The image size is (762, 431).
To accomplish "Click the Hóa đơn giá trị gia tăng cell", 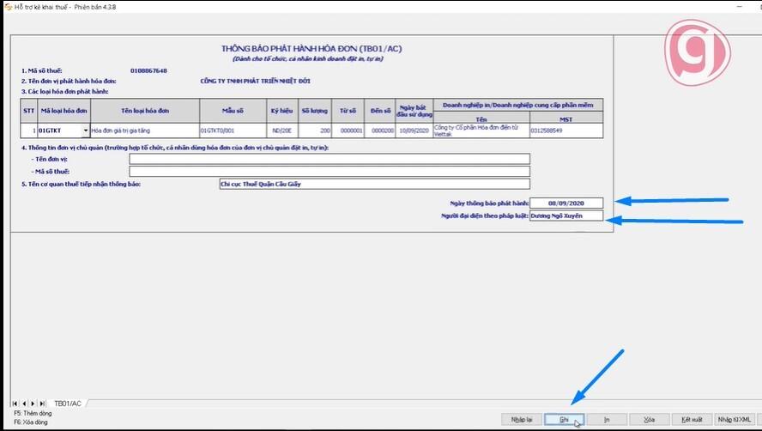I will point(145,131).
